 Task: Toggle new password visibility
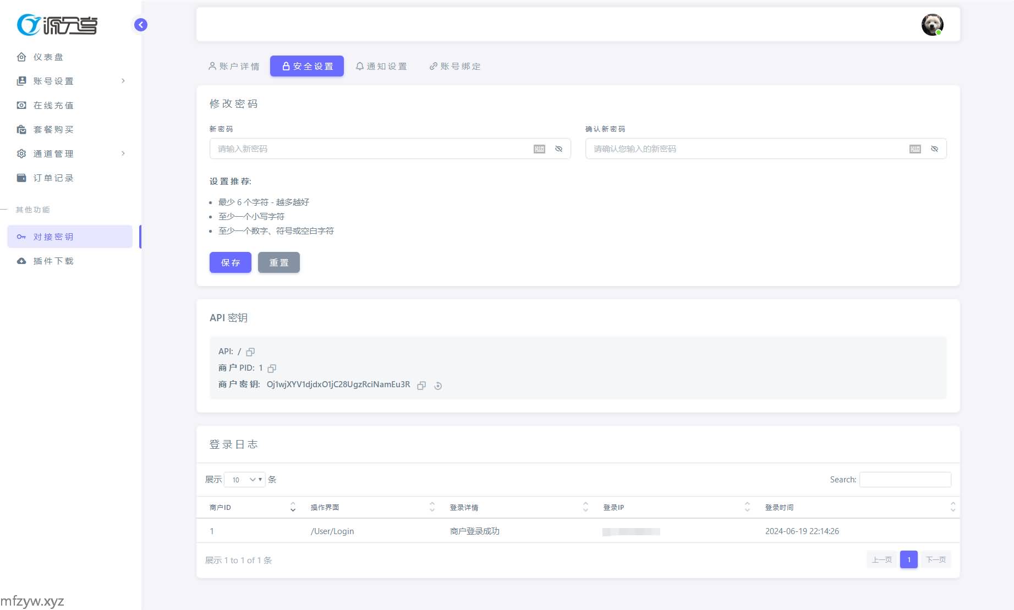point(558,149)
